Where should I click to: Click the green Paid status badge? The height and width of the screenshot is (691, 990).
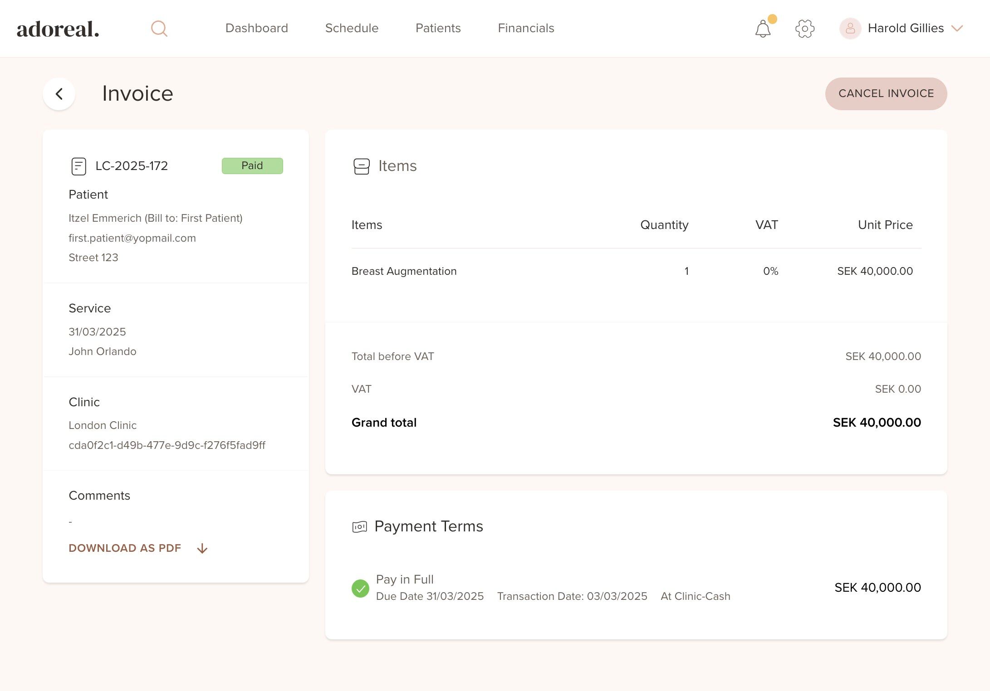point(252,165)
